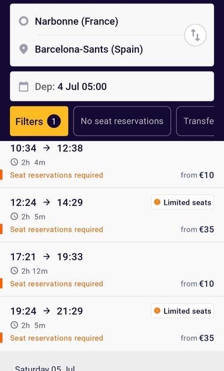Edit destination Barcelona-Sants (Spain)
Screen dimensions: 224x371
[89, 49]
